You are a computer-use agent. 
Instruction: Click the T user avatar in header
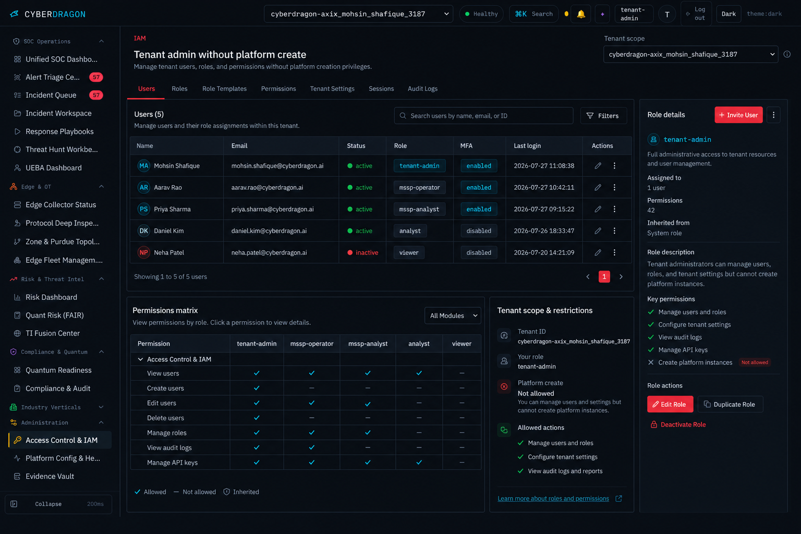(x=667, y=14)
